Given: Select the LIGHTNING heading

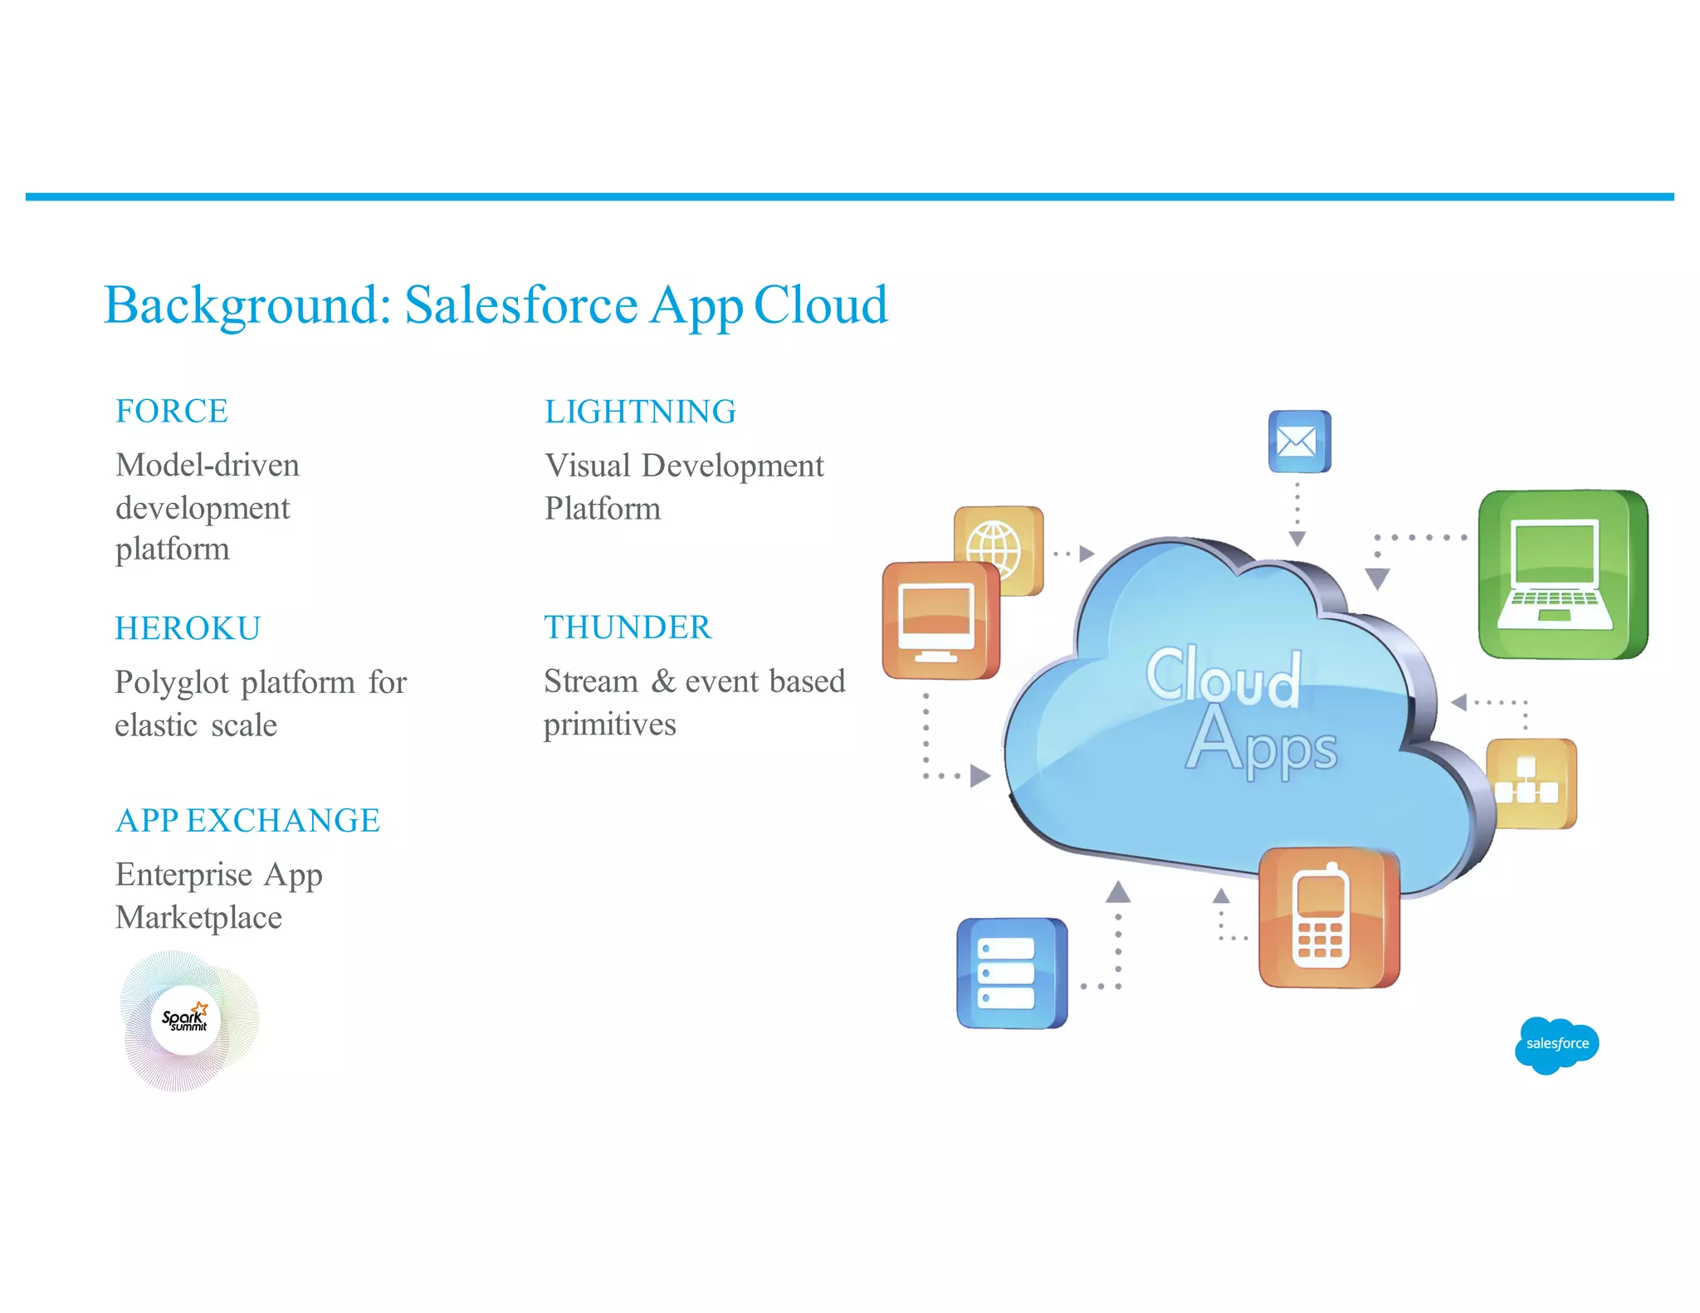Looking at the screenshot, I should [640, 412].
